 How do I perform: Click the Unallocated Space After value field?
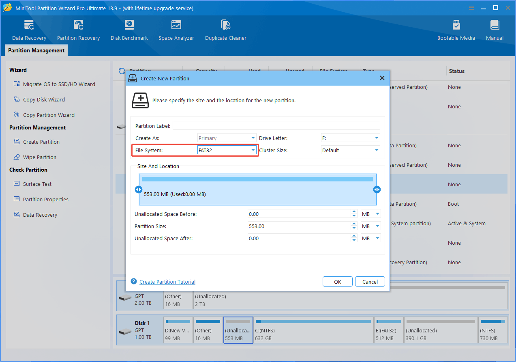point(299,238)
